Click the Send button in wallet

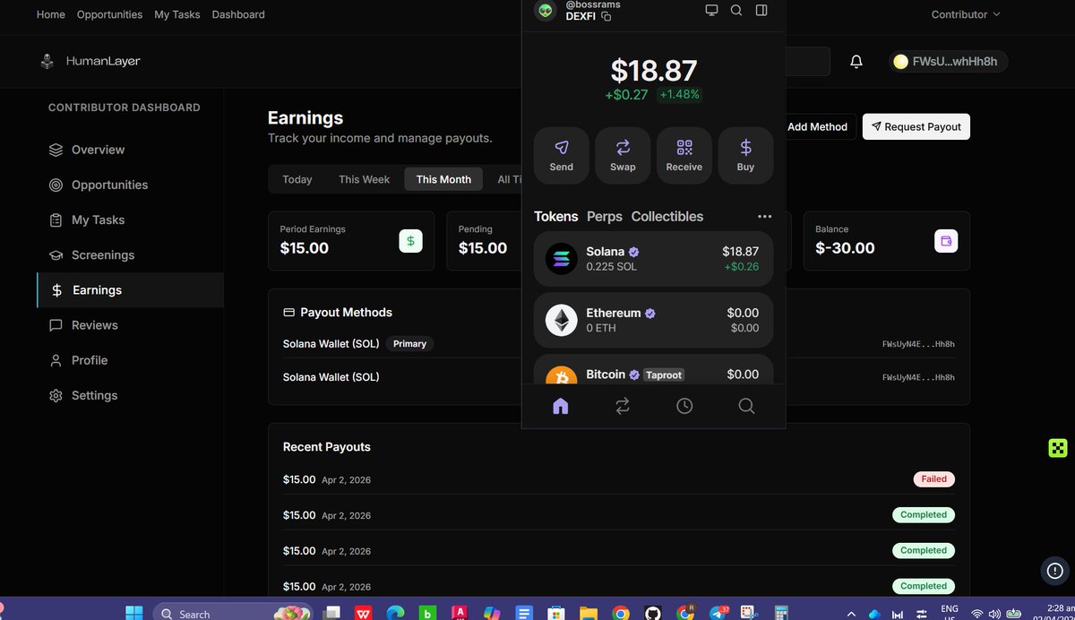click(x=562, y=155)
